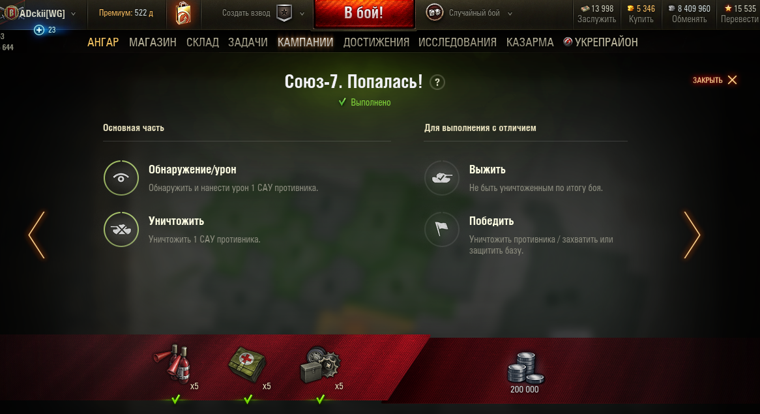Open the Случайный бой mode dropdown

[x=510, y=14]
